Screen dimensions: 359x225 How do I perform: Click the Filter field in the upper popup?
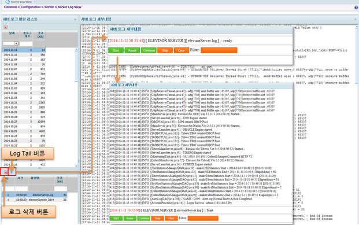point(219,50)
